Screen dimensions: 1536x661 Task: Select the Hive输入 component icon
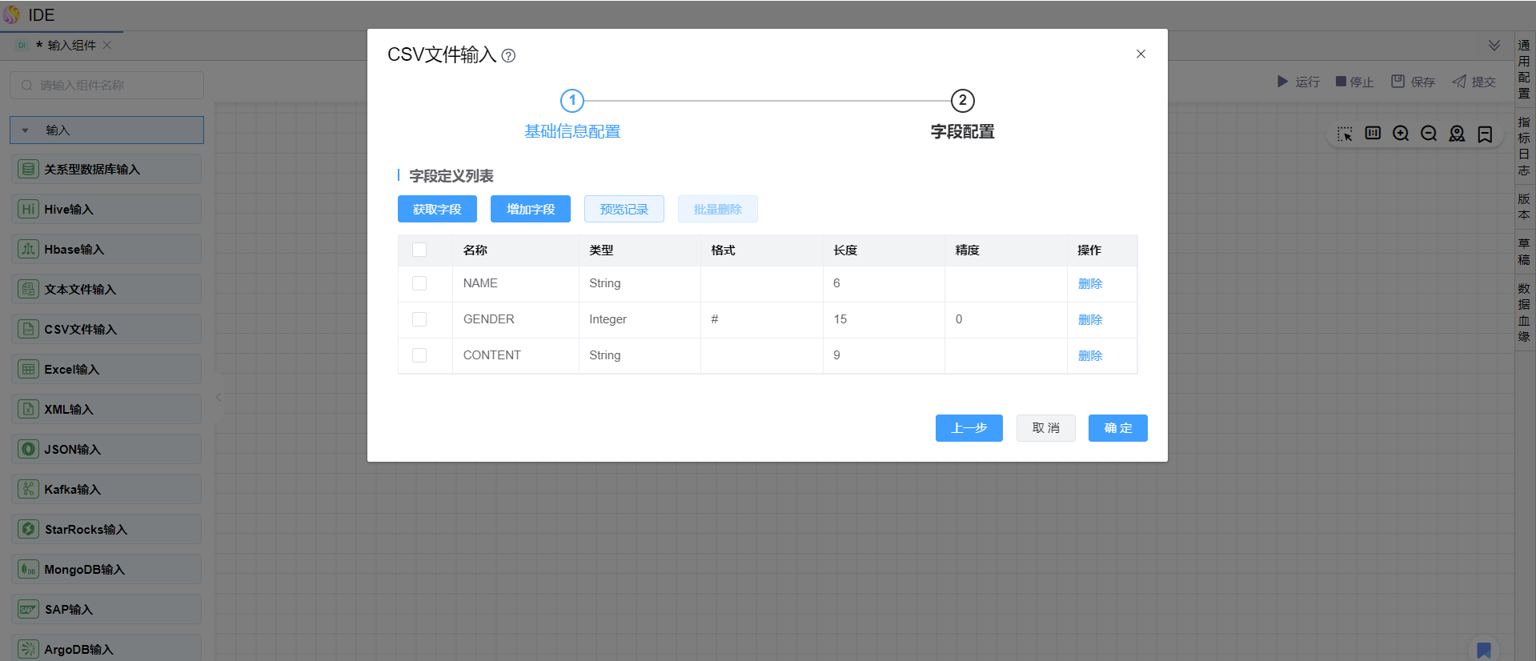pyautogui.click(x=28, y=209)
